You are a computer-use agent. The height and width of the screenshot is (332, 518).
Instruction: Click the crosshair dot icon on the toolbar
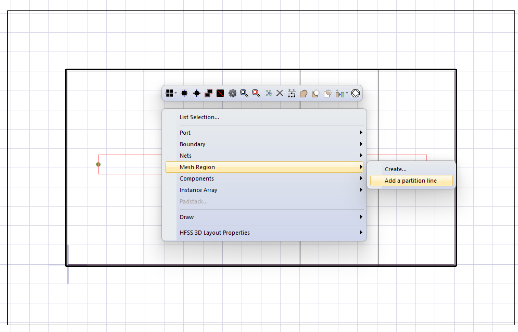tap(196, 93)
